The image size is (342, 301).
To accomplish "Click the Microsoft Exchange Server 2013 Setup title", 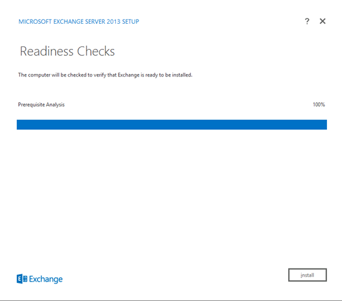I will point(79,21).
